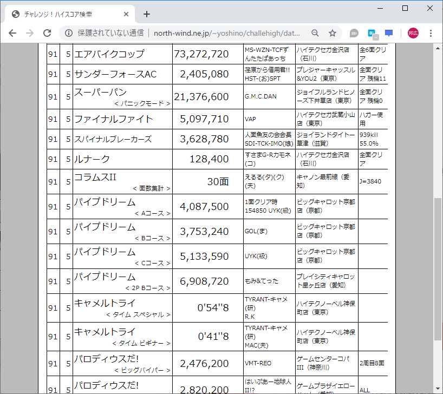Click the score 4,087,500
The image size is (443, 394).
(x=204, y=206)
